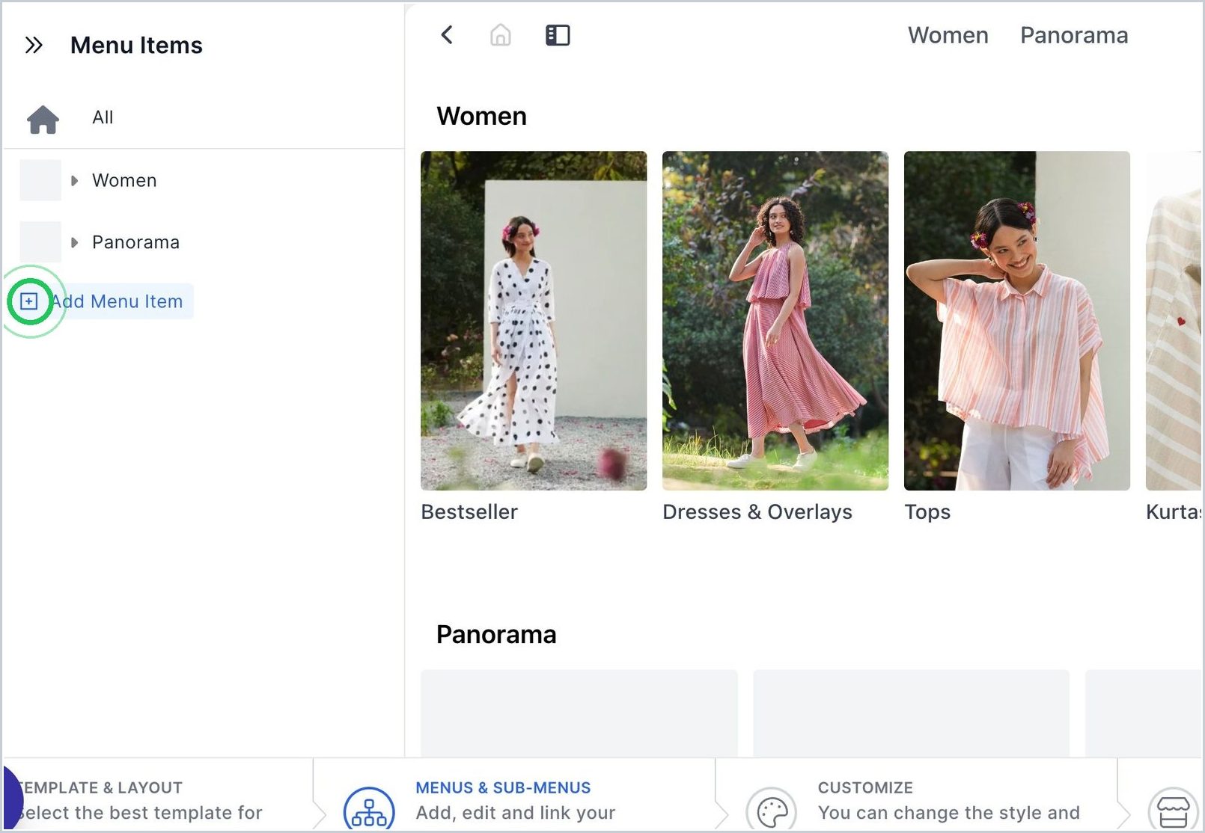
Task: Click the Customize palette icon
Action: click(772, 811)
